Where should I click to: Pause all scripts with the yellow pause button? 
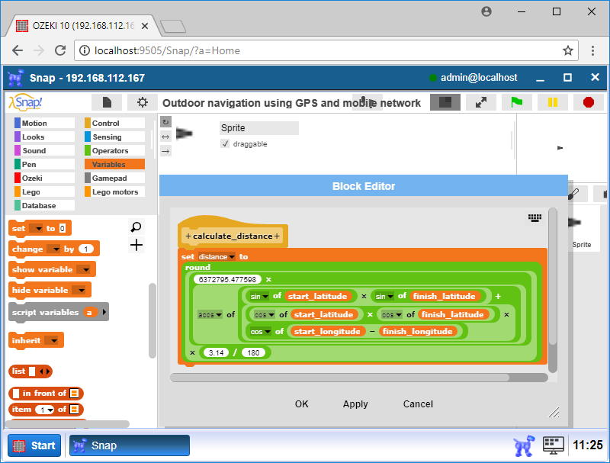552,102
